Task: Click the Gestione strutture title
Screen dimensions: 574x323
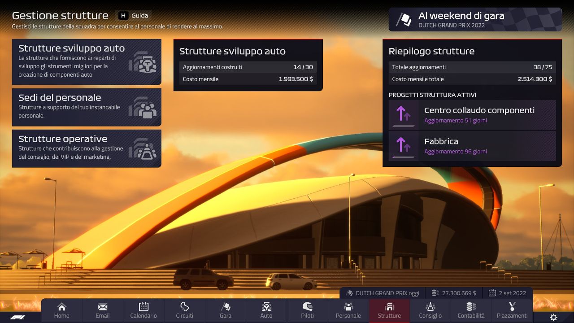Action: (60, 16)
